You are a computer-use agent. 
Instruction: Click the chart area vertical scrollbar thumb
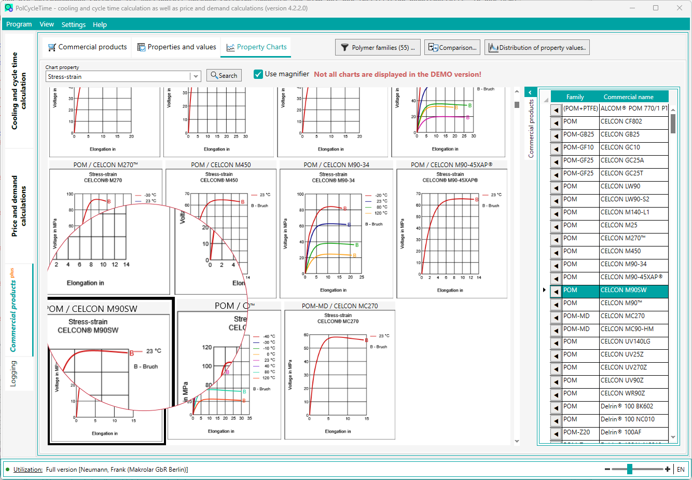coord(517,104)
